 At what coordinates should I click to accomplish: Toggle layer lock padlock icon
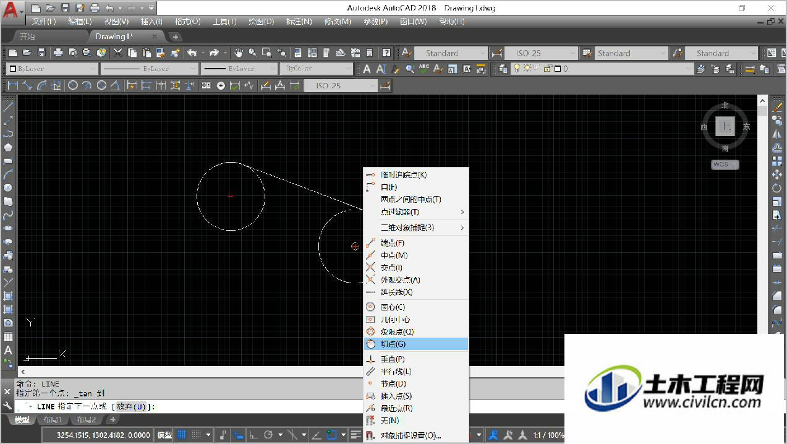click(x=547, y=69)
